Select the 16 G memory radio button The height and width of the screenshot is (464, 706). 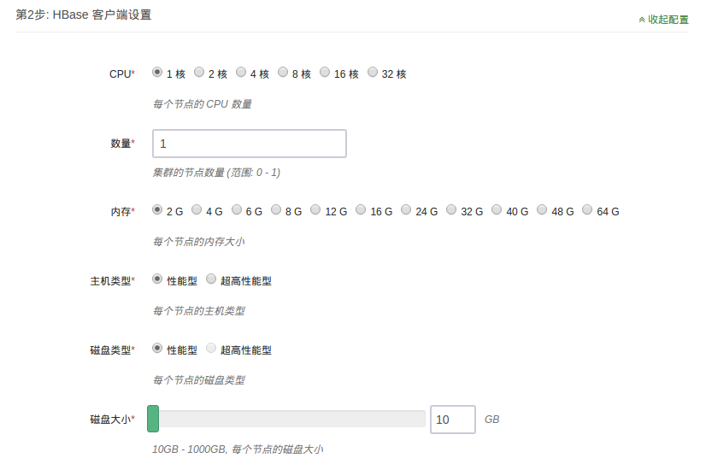pyautogui.click(x=361, y=209)
